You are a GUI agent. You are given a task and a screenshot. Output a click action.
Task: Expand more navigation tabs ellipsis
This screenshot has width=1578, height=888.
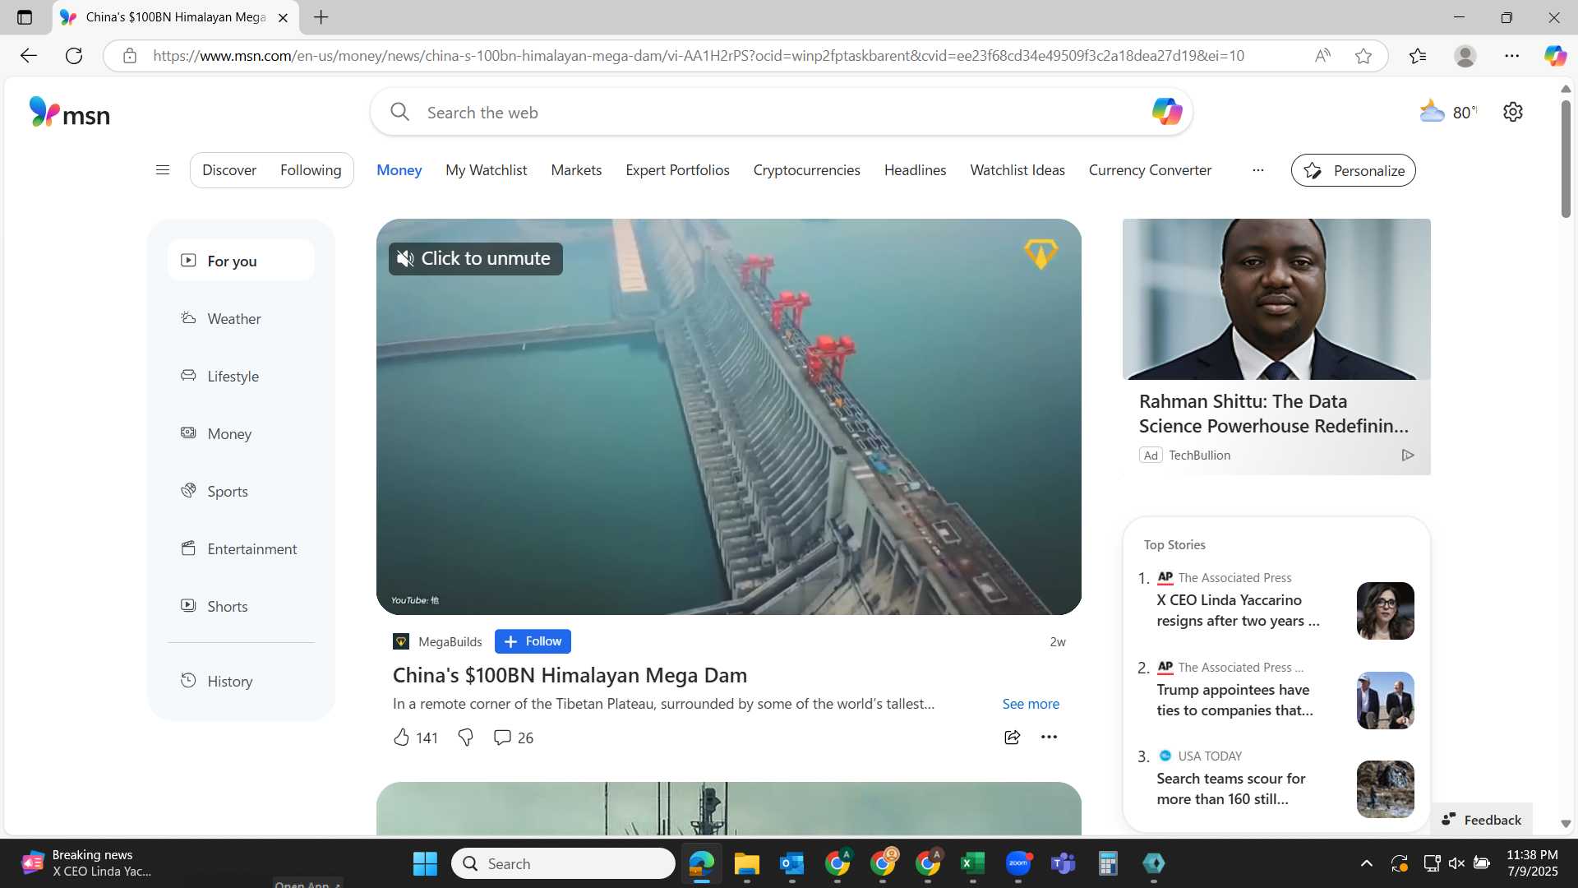tap(1257, 170)
